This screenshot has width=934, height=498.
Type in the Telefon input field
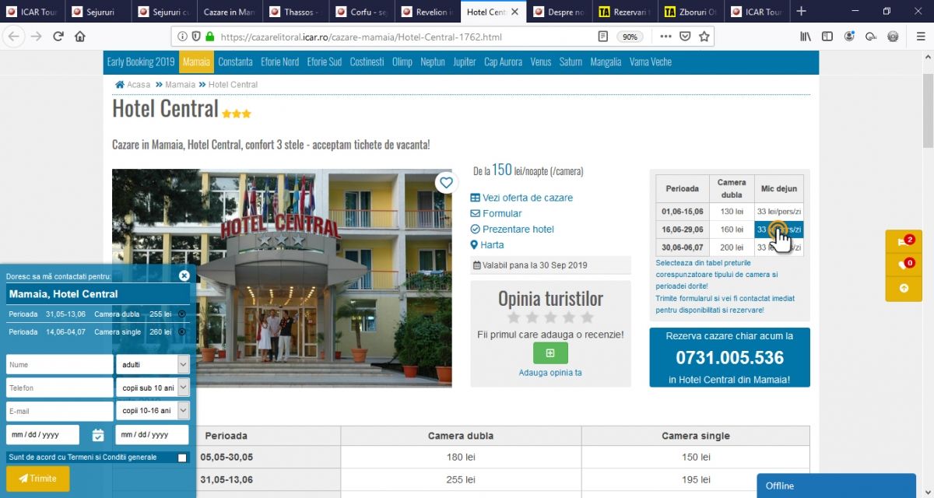pyautogui.click(x=60, y=388)
